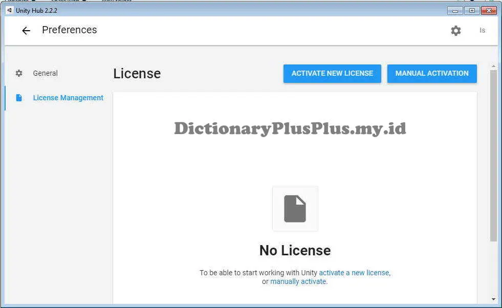
Task: Select the License Management tab
Action: (x=68, y=98)
